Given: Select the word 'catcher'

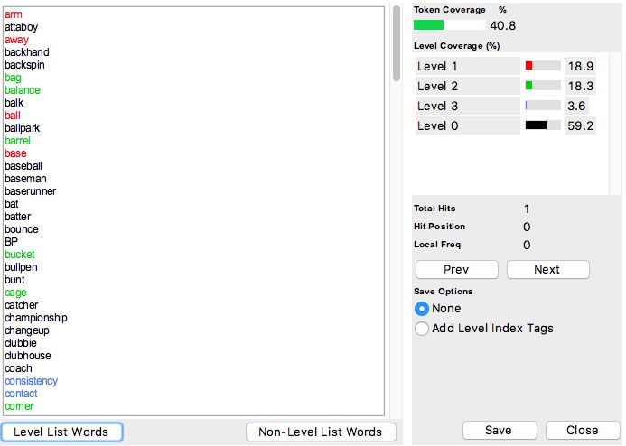Looking at the screenshot, I should pos(21,305).
